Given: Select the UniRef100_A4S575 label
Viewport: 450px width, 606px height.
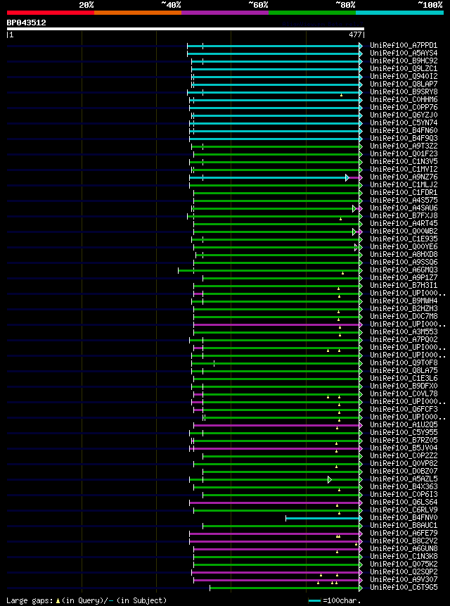Looking at the screenshot, I should (x=404, y=200).
